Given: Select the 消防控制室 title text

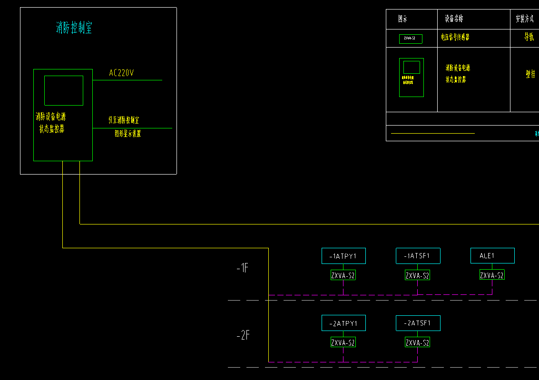Looking at the screenshot, I should [74, 28].
